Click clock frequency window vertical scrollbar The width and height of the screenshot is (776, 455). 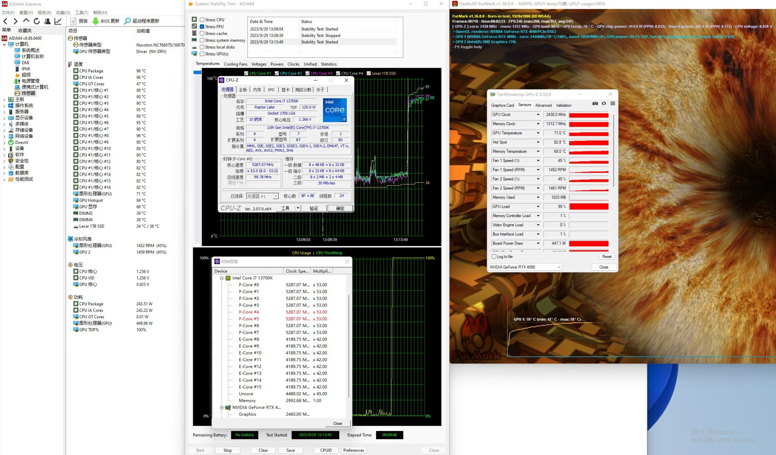click(x=349, y=346)
